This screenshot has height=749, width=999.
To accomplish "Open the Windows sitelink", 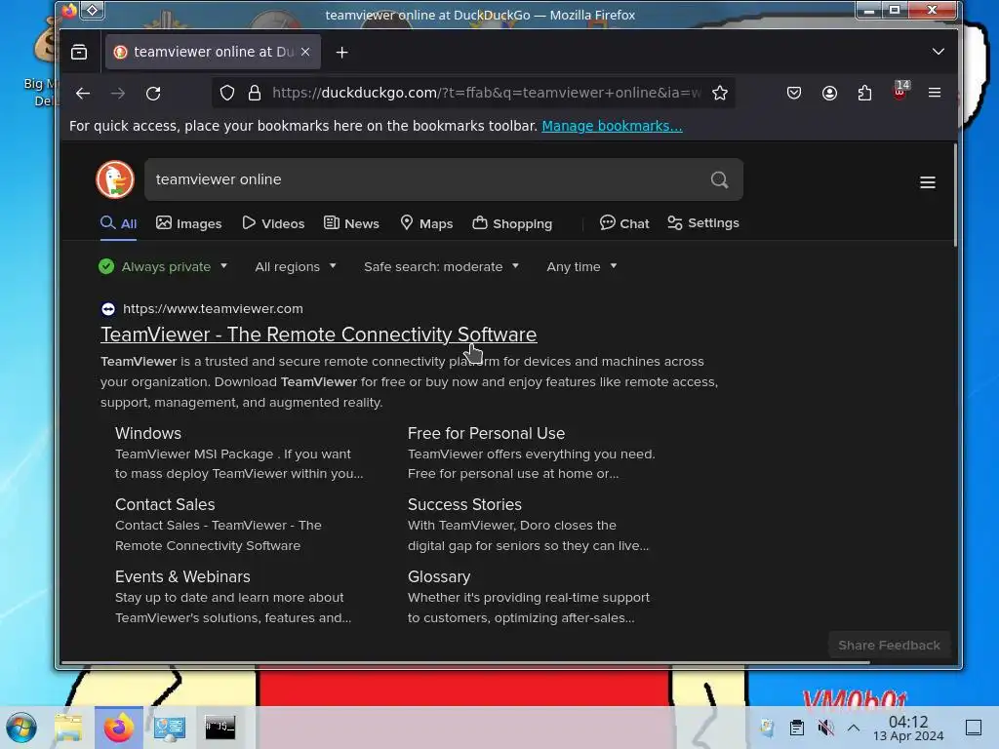I will pos(148,434).
